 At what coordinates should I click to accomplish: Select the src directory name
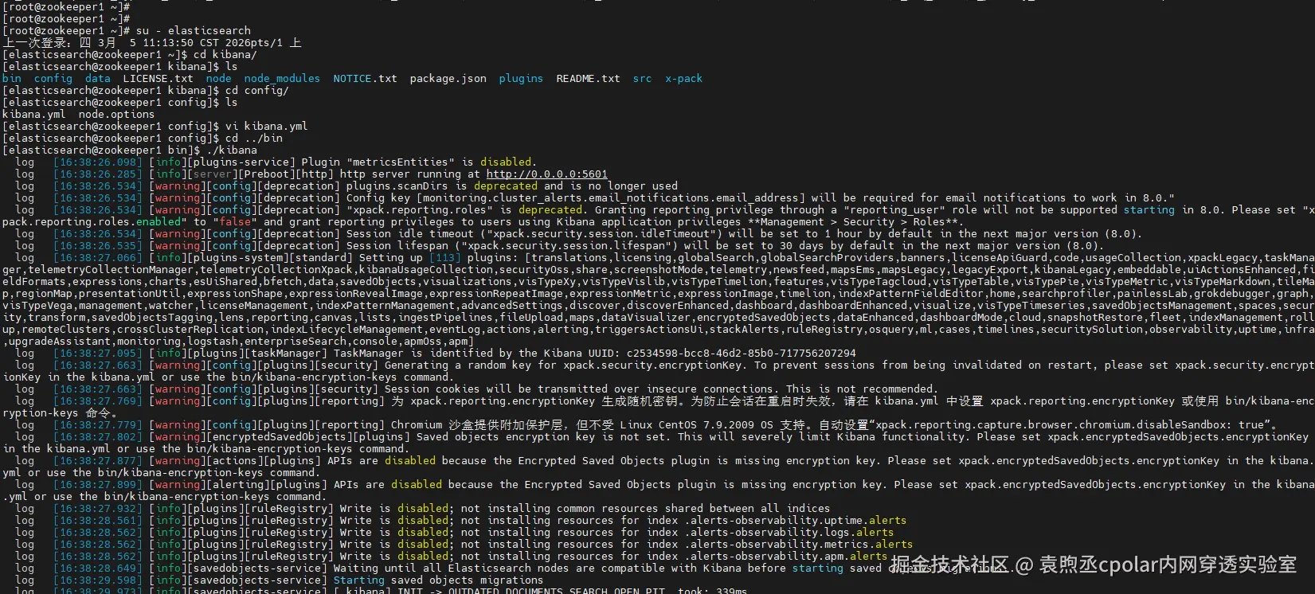642,78
